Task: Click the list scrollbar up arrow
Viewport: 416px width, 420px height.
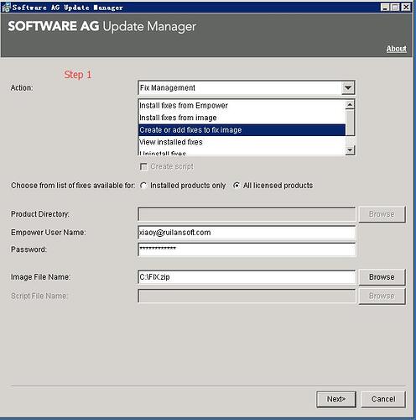Action: tap(350, 105)
